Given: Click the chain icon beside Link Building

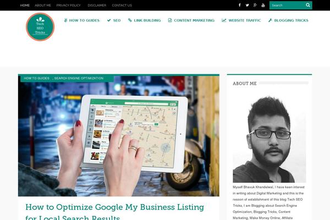Looking at the screenshot, I should point(130,20).
